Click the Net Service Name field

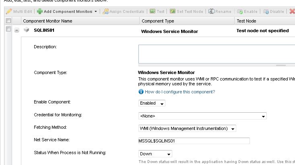(194, 141)
